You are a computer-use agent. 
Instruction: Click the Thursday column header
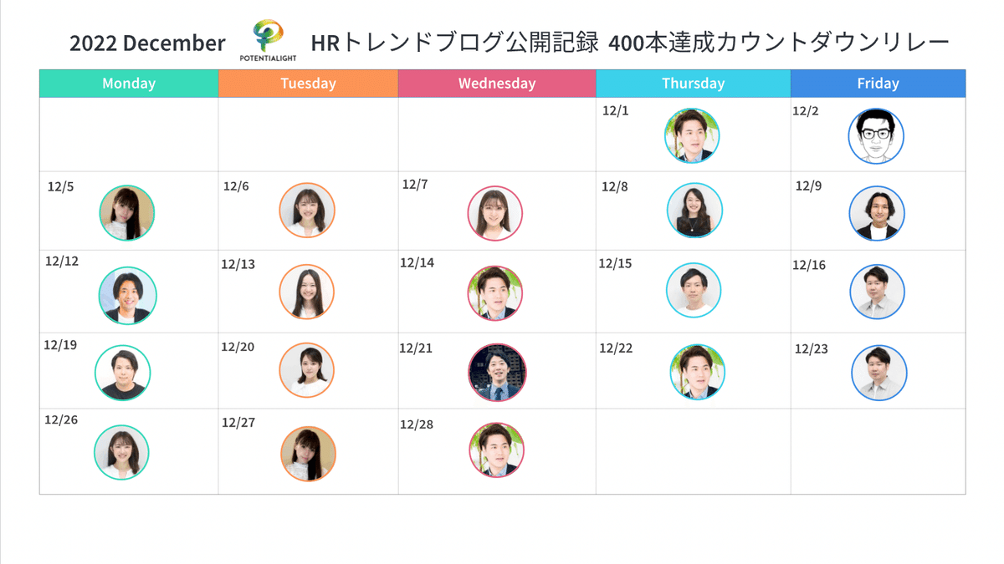(694, 84)
